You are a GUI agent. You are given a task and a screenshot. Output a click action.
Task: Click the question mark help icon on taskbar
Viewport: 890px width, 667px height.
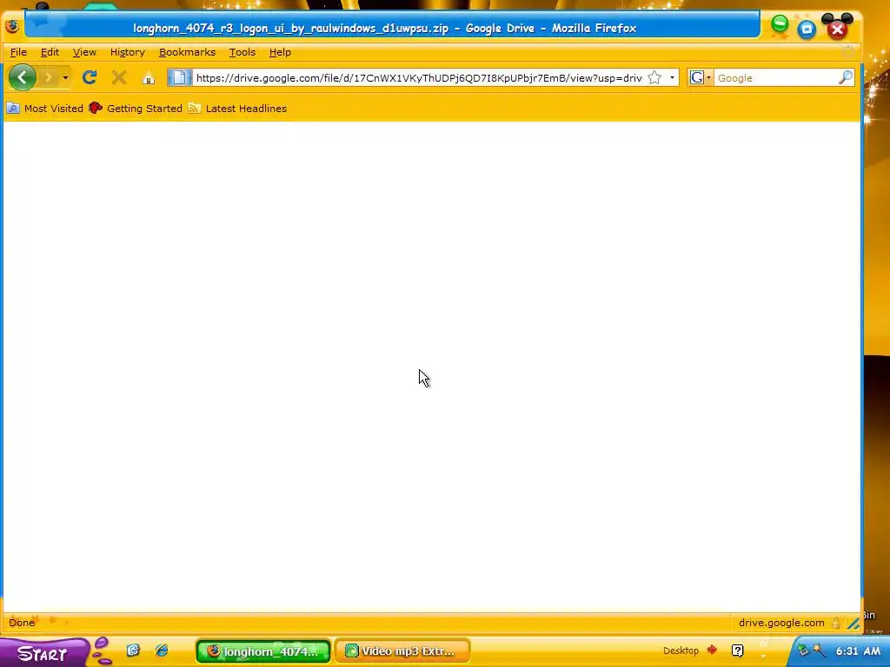737,650
